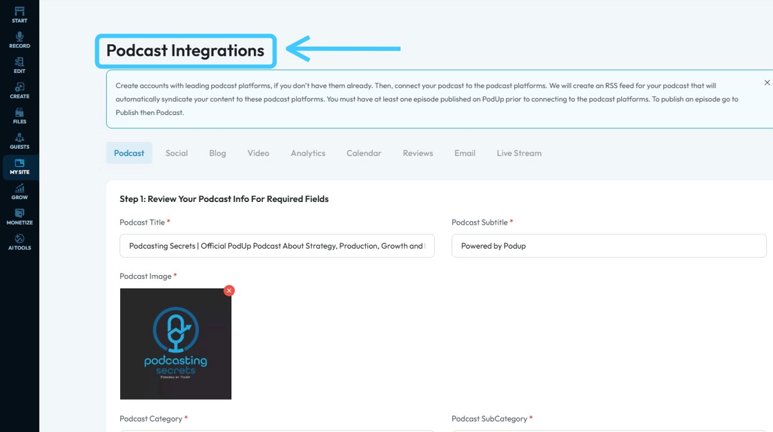Viewport: 773px width, 432px height.
Task: Switch to the Social tab
Action: click(177, 153)
